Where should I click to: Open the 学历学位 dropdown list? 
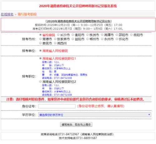pyautogui.click(x=95, y=115)
